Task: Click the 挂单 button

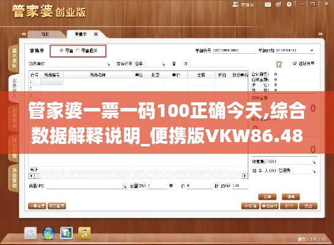Action: pyautogui.click(x=267, y=197)
